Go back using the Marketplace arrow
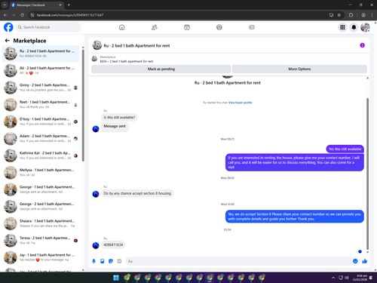 click(8, 41)
